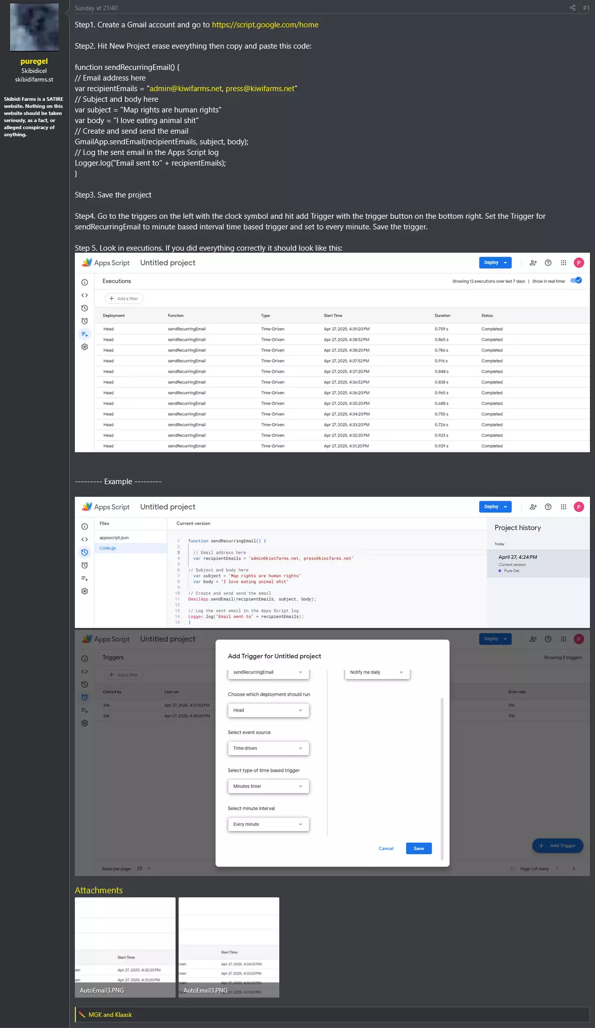Select Editor code icon in Project history screenshot sidebar
Viewport: 595px width, 1028px height.
point(84,539)
